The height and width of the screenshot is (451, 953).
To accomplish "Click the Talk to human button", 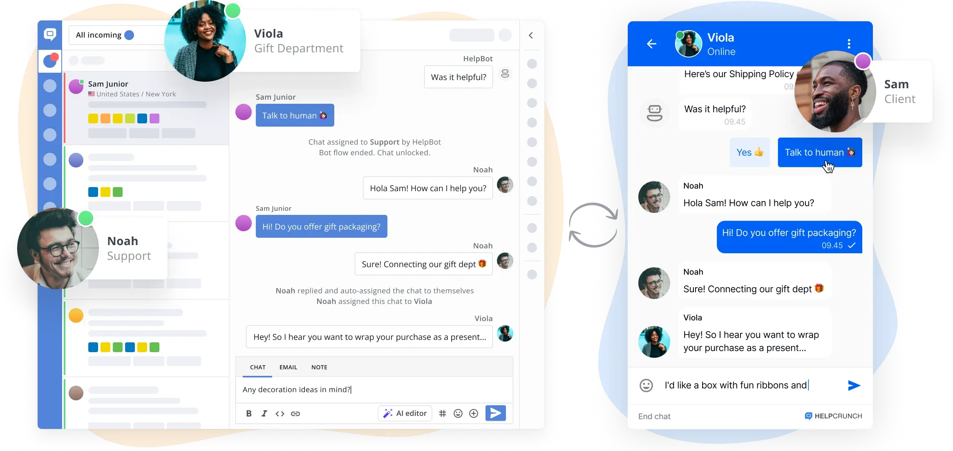I will 820,152.
